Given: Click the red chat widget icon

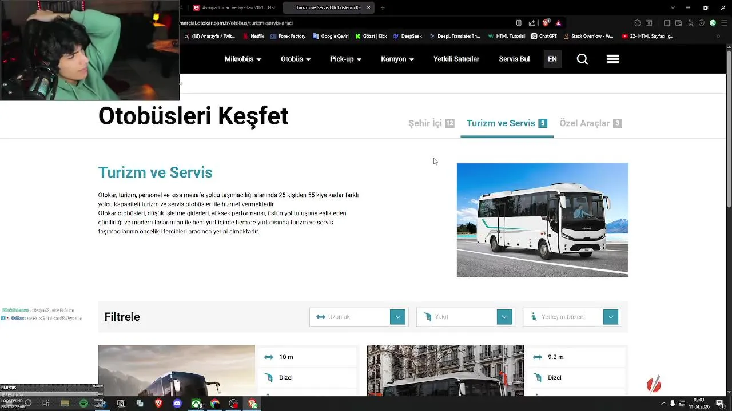Looking at the screenshot, I should [x=654, y=385].
